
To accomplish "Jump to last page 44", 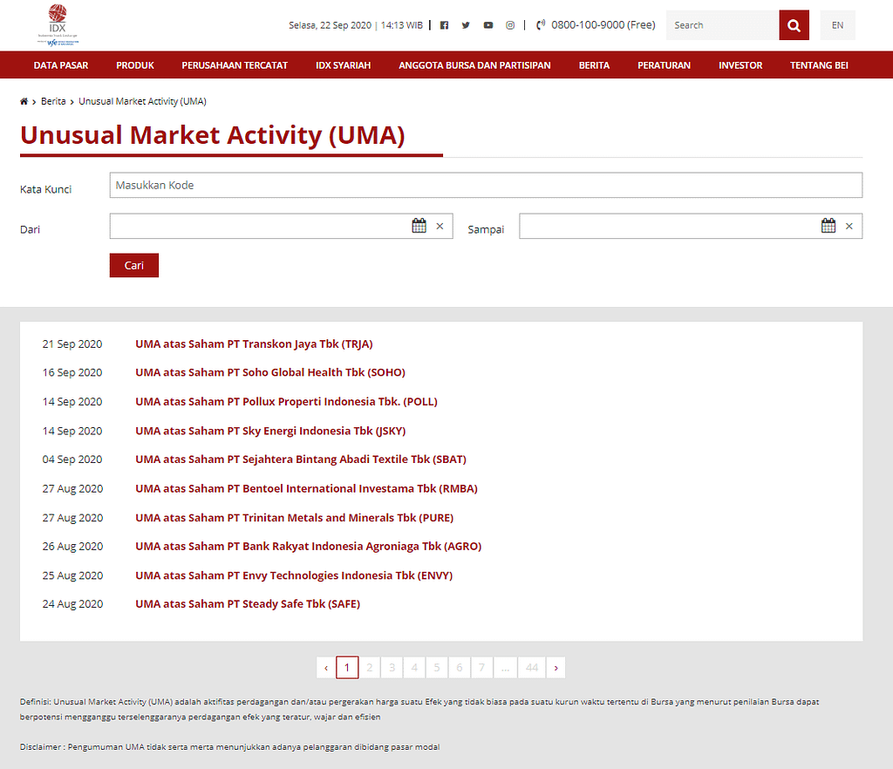I will (x=532, y=668).
